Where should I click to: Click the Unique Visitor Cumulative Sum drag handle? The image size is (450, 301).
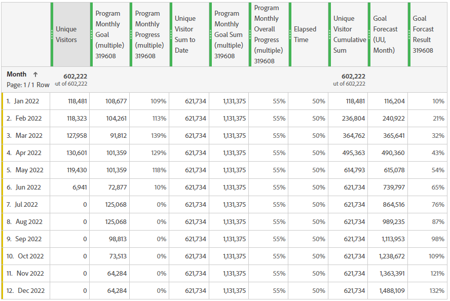330,34
